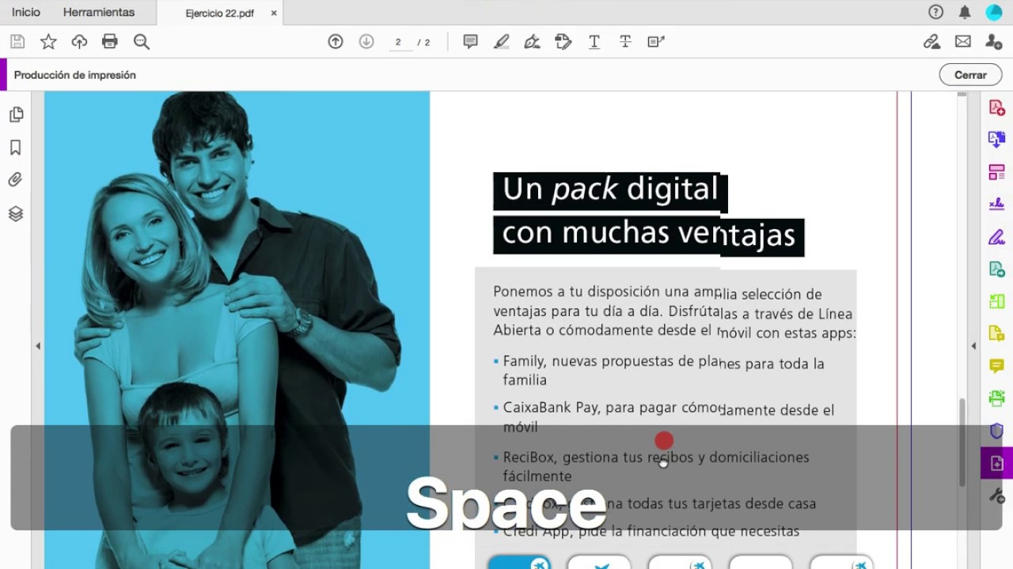
Task: Switch to the Herramientas tab
Action: coord(99,12)
